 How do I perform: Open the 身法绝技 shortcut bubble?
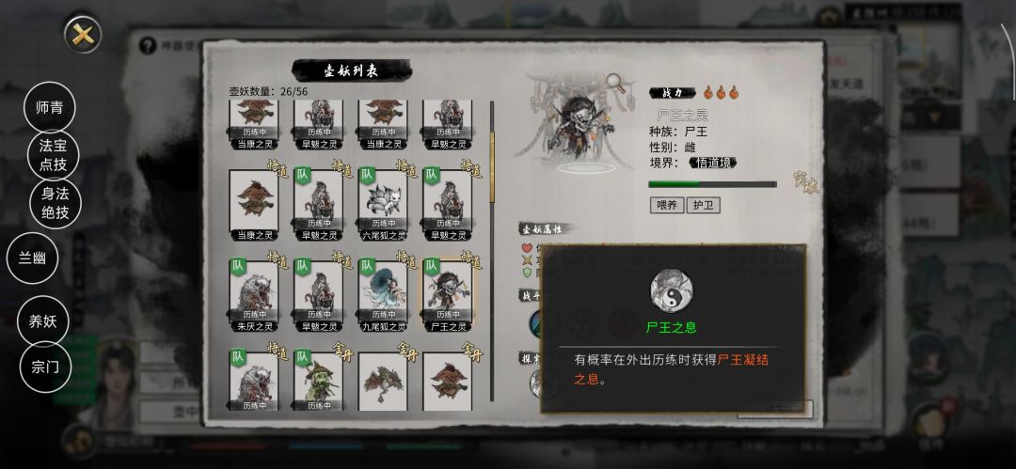click(56, 203)
